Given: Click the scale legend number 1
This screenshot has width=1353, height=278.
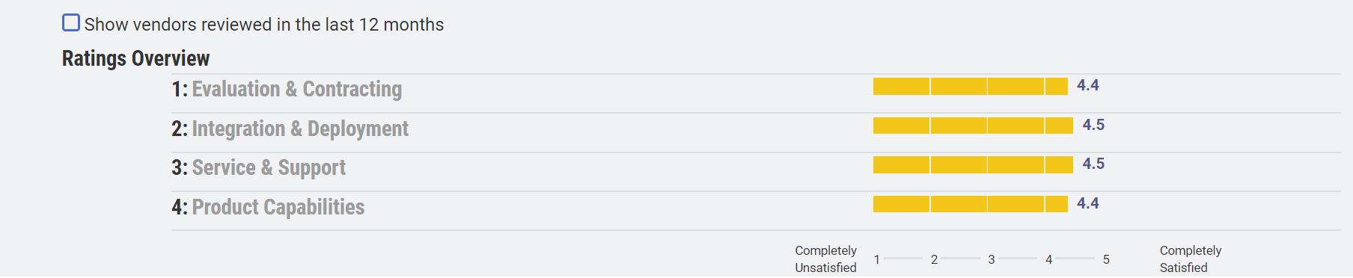Looking at the screenshot, I should coord(877,259).
